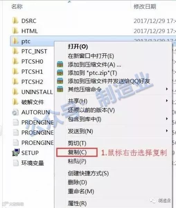Select 重命名(M) menu entry
176x208 pixels.
pyautogui.click(x=81, y=191)
